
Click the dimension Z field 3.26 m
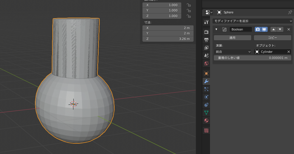coord(168,39)
